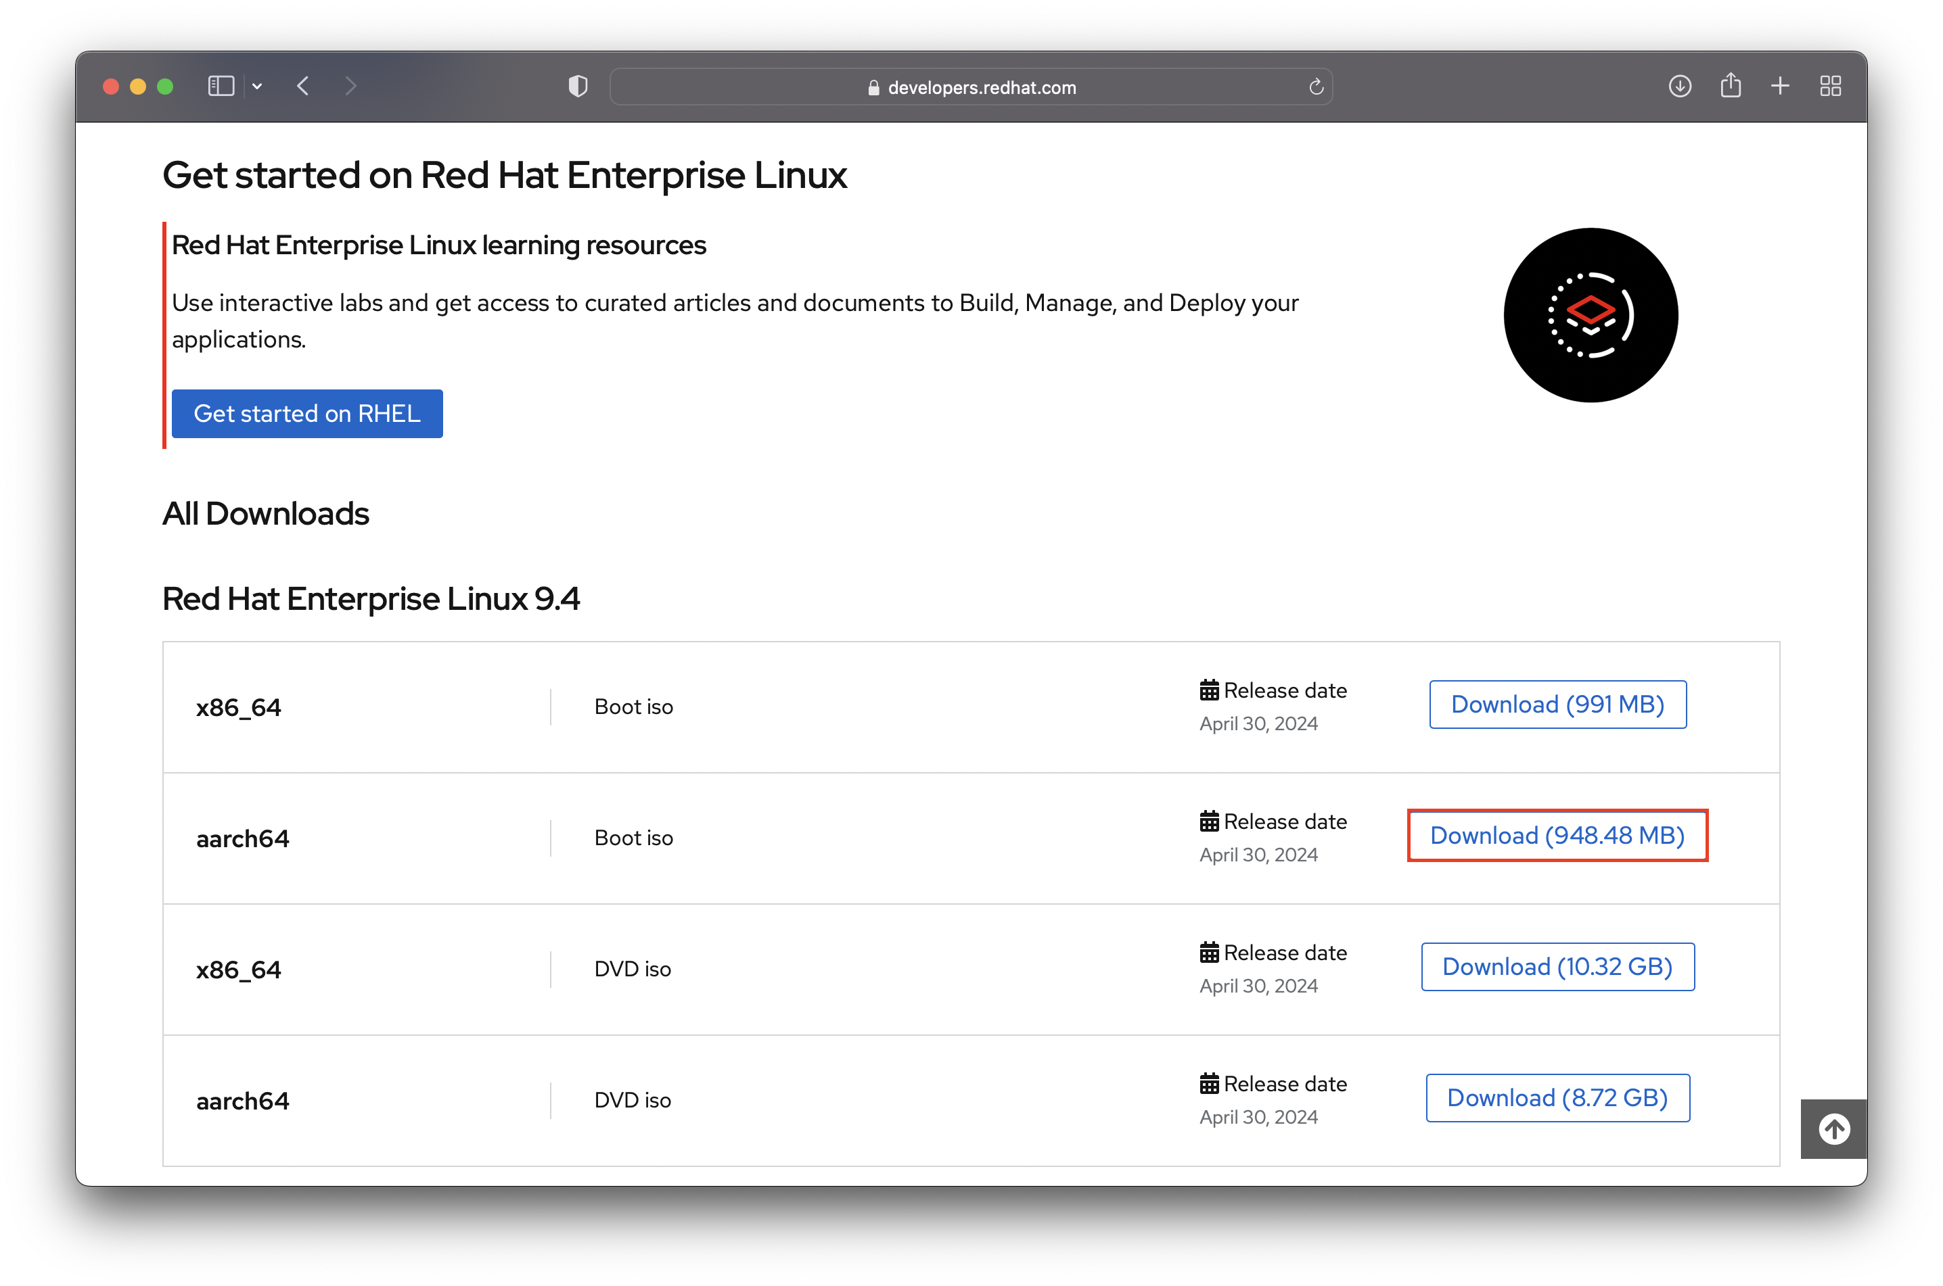Download x86_64 Boot iso (991 MB)

pyautogui.click(x=1557, y=705)
